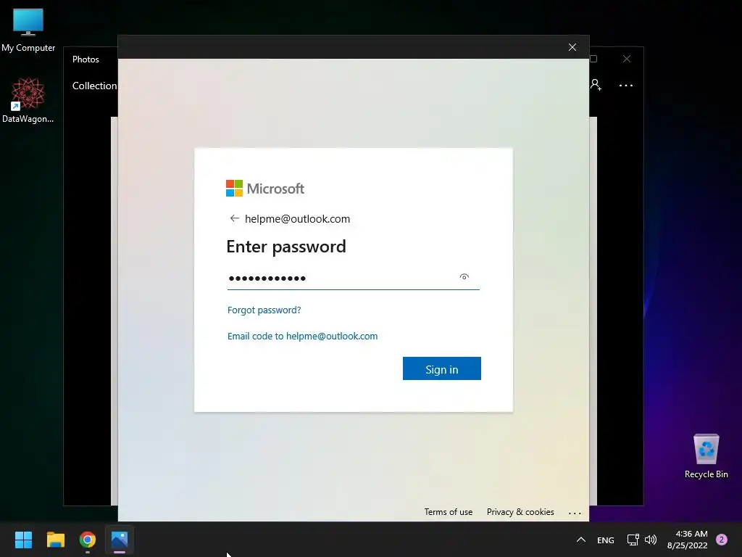Switch input language via ENG indicator

coord(605,540)
